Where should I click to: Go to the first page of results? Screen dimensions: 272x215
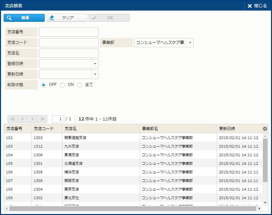point(13,119)
